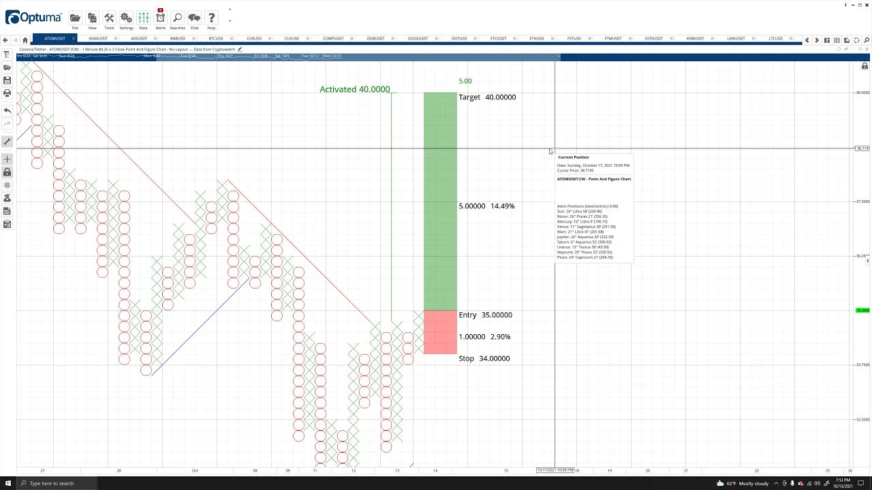Click the Entry 35.00000 label
The height and width of the screenshot is (490, 872).
pos(485,315)
